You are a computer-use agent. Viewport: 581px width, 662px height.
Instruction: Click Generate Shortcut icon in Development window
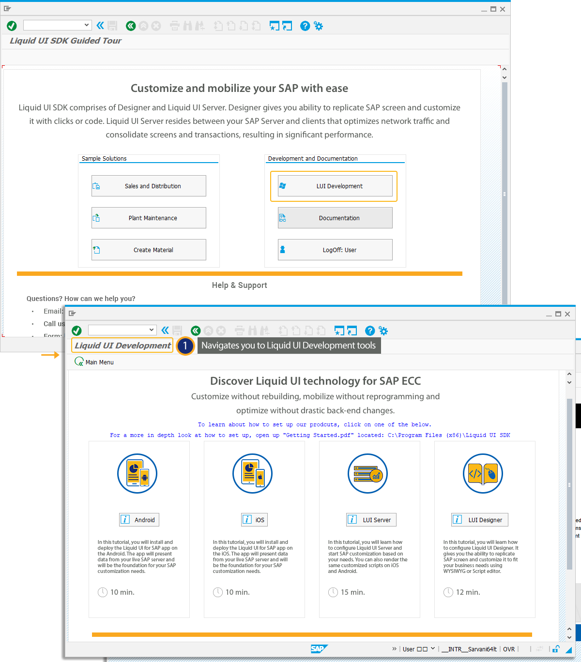[352, 331]
